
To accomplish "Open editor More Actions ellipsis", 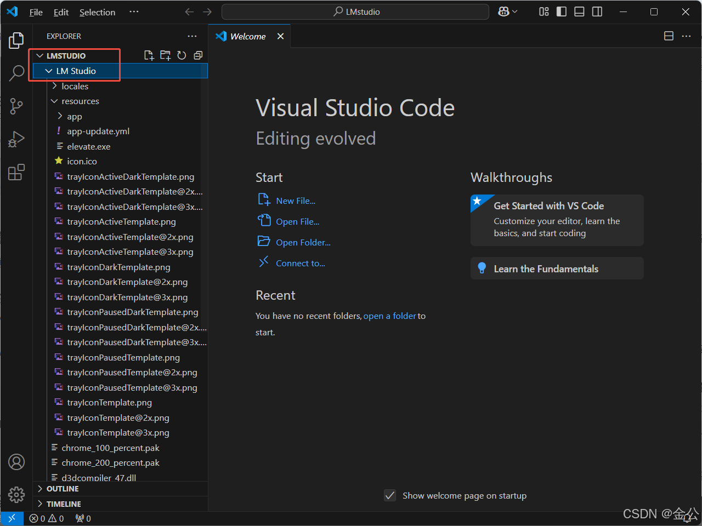I will coord(686,36).
